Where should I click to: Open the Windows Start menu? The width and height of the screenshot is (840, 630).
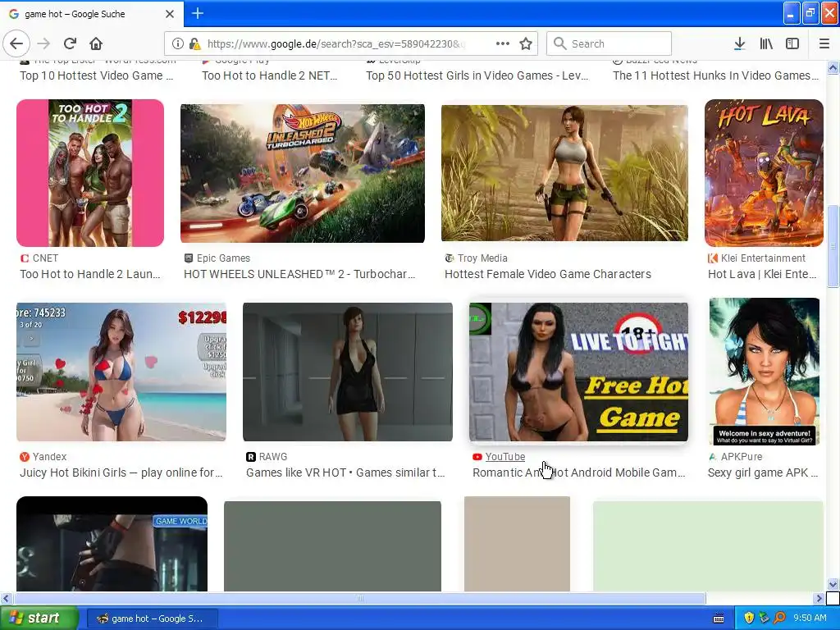39,619
